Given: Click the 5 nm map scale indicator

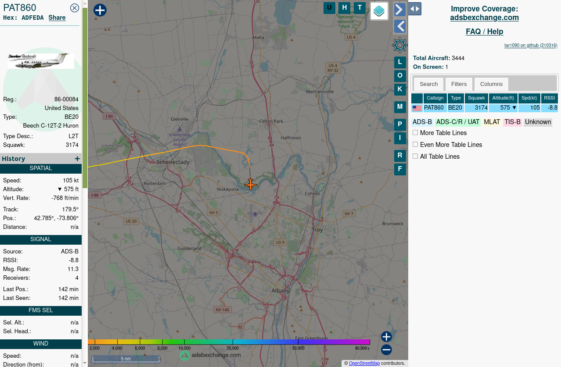Looking at the screenshot, I should [126, 359].
